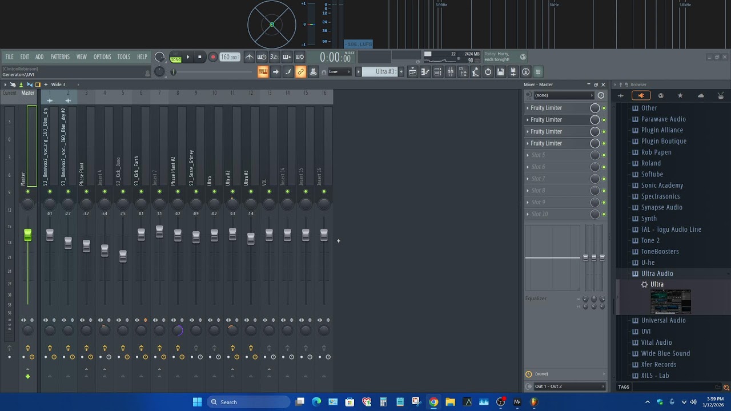Image resolution: width=731 pixels, height=411 pixels.
Task: Click the fourth Fruity Limiter mix knob
Action: point(595,143)
